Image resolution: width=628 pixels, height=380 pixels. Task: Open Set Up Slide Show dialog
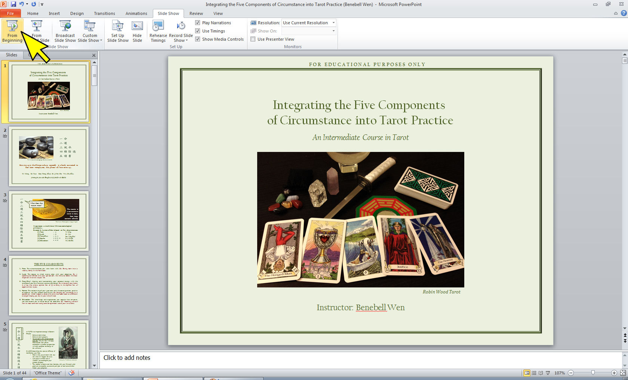(118, 31)
